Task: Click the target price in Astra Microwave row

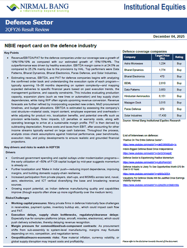Action: (x=162, y=63)
